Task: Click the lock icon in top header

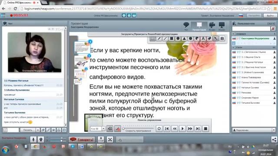Action: (129, 16)
